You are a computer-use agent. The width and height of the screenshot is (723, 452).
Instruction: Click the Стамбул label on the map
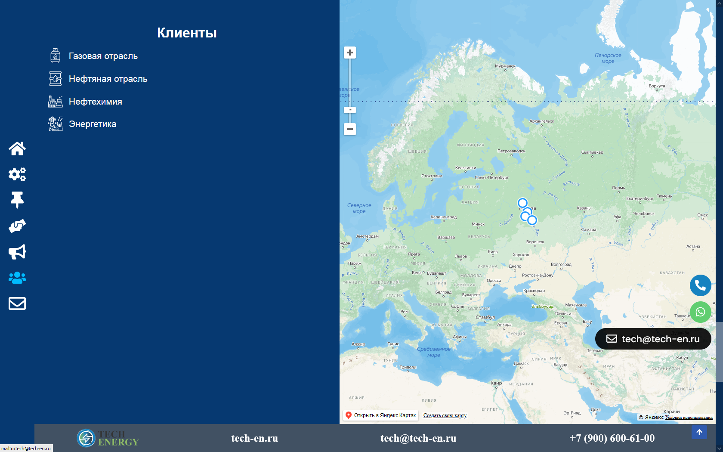coord(485,317)
